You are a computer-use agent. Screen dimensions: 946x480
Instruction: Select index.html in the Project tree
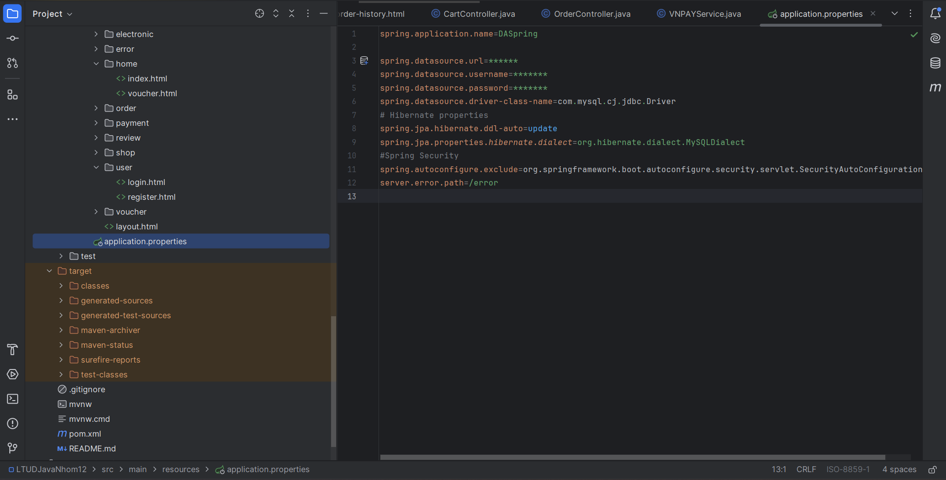[147, 78]
